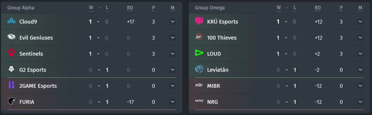Click the KRÜ Esports pink logo
This screenshot has height=115, width=372.
click(200, 21)
